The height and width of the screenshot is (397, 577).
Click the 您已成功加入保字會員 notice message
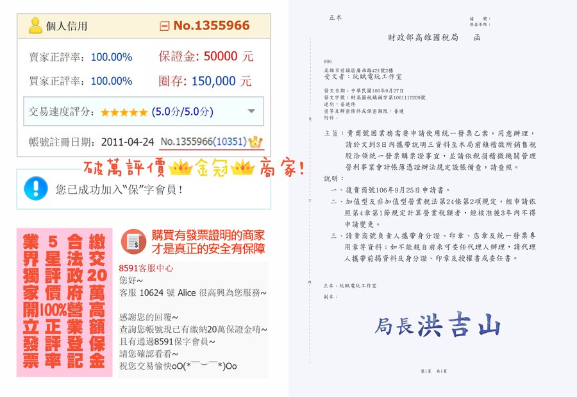[119, 189]
